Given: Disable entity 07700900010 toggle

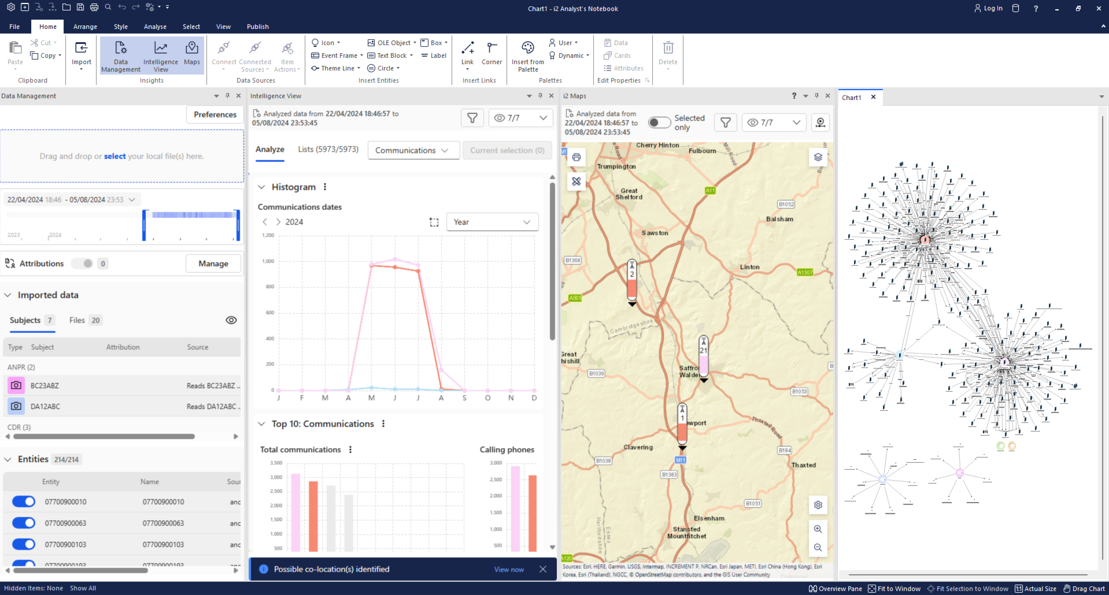Looking at the screenshot, I should [24, 501].
